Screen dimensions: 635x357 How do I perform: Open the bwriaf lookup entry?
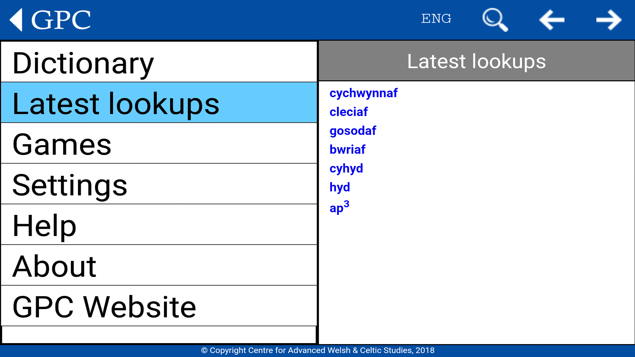(347, 150)
